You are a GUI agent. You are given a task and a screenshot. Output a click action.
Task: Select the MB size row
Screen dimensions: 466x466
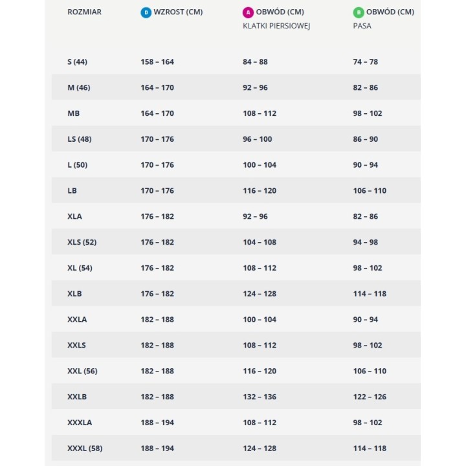point(236,113)
